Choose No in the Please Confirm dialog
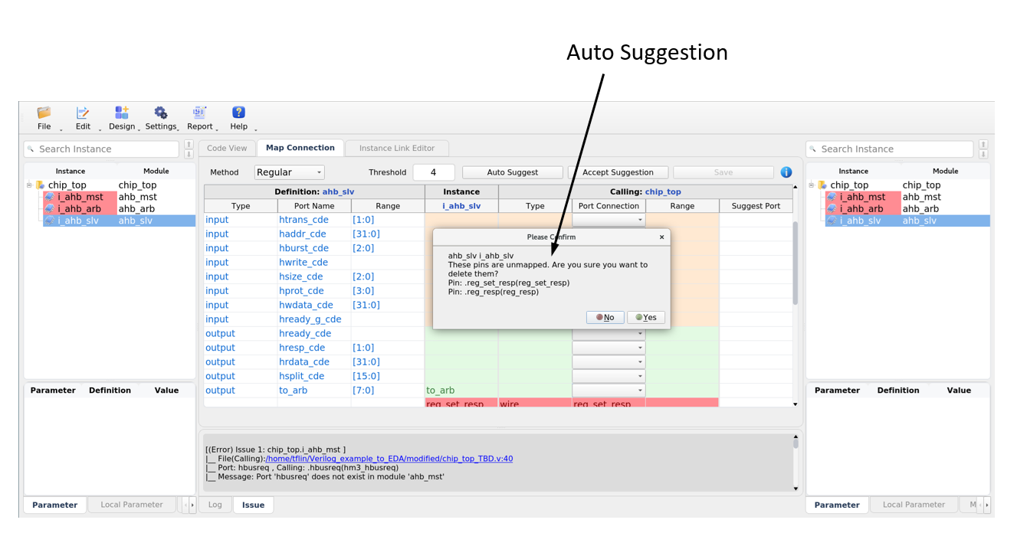This screenshot has width=1017, height=533. point(605,316)
